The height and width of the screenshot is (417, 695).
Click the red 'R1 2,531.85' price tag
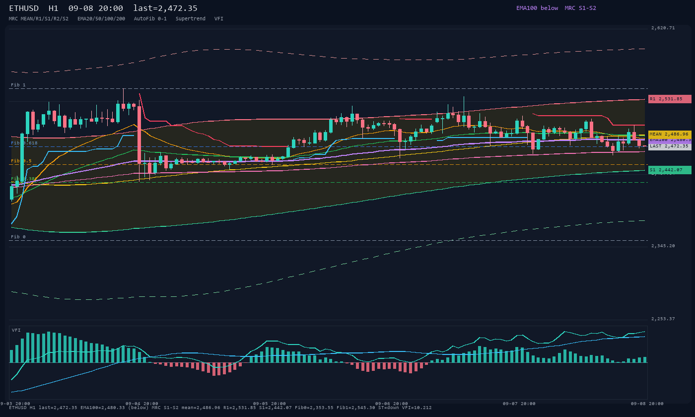click(670, 99)
